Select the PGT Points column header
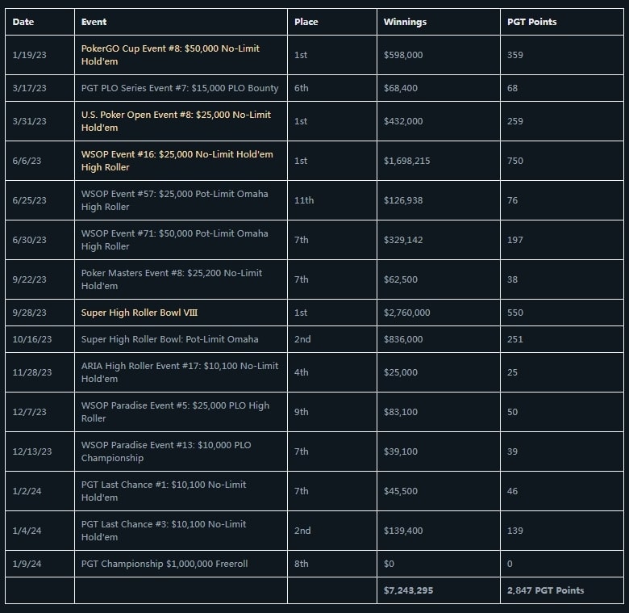The image size is (629, 613). (x=532, y=22)
